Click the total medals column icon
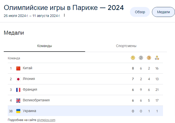Screen dimensions: 175x123 (157, 58)
